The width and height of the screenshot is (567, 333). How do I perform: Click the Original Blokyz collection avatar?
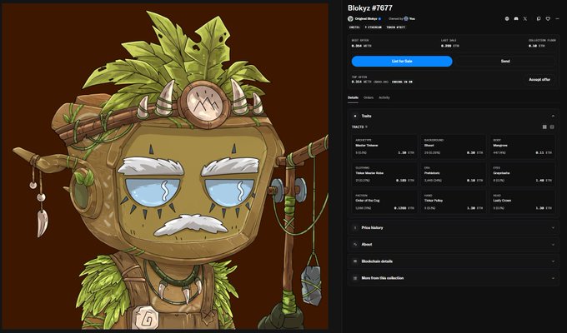tap(350, 19)
